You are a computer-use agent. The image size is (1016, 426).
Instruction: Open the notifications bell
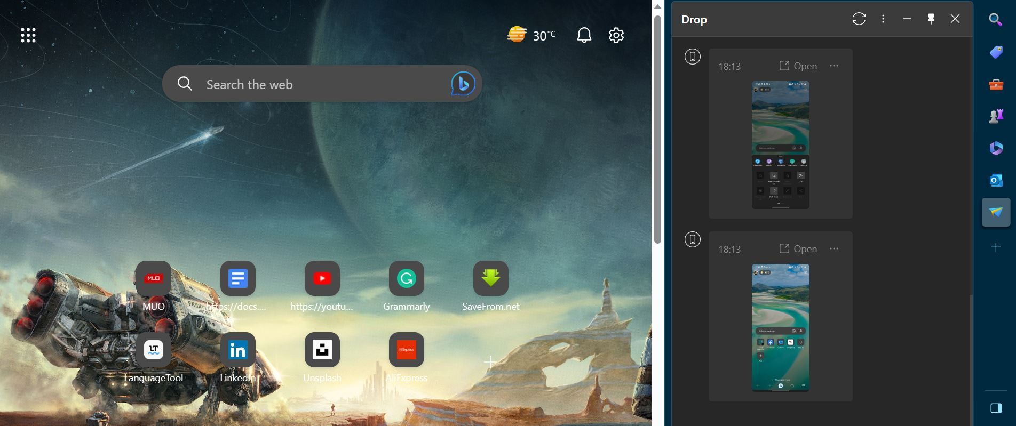point(584,35)
